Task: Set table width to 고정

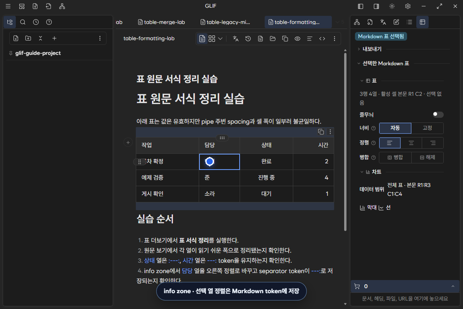Action: [428, 128]
